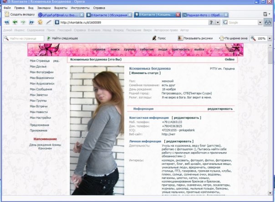Image resolution: width=275 pixels, height=202 pixels.
Task: Open Мои Настройки in sidebar
Action: coord(41,118)
